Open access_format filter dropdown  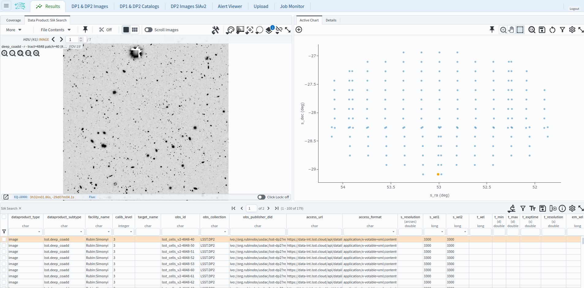click(x=394, y=232)
